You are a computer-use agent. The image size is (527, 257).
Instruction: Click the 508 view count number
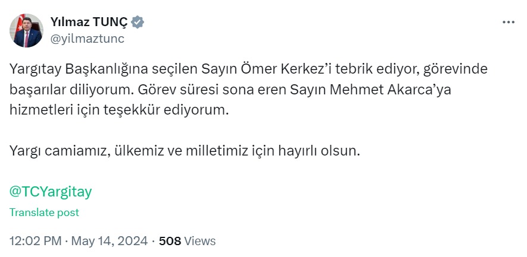(170, 241)
